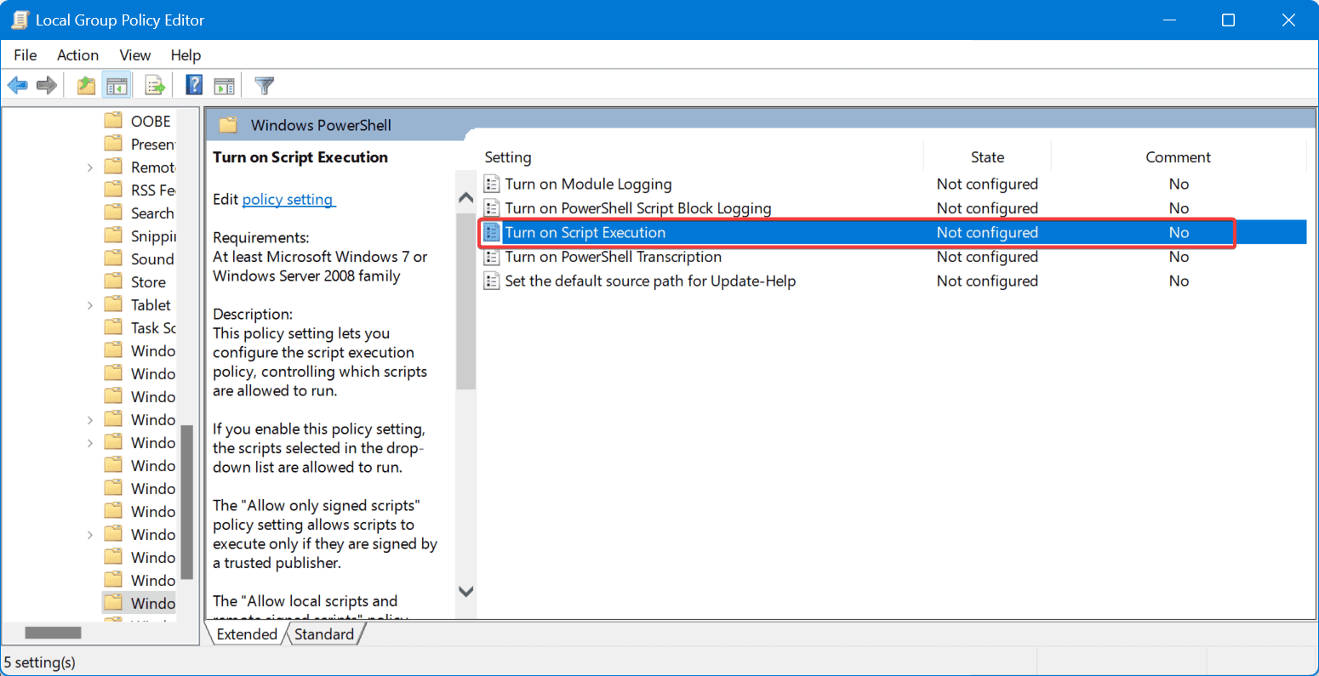Sort by the State column header
1319x676 pixels.
[987, 157]
